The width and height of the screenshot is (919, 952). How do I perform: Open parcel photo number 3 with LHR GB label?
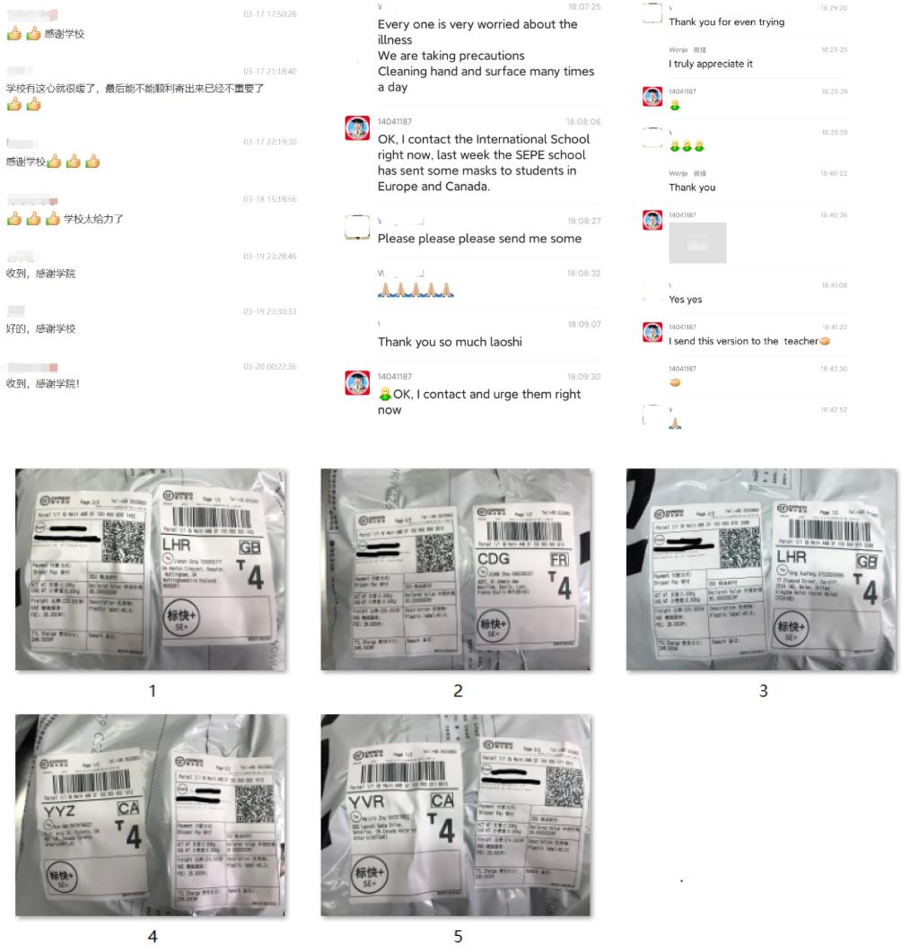coord(761,570)
